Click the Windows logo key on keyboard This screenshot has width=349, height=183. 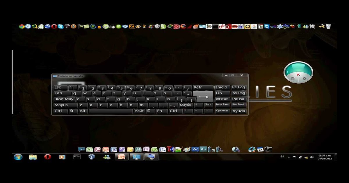pos(73,111)
